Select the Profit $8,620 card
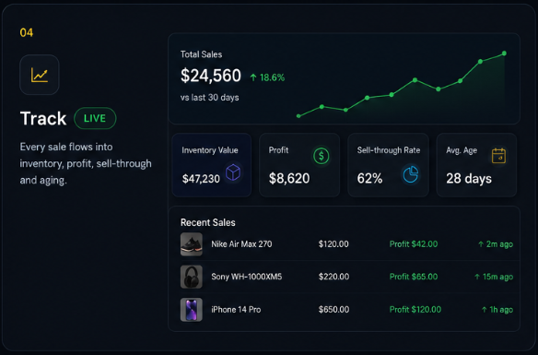The height and width of the screenshot is (355, 538). click(x=299, y=165)
